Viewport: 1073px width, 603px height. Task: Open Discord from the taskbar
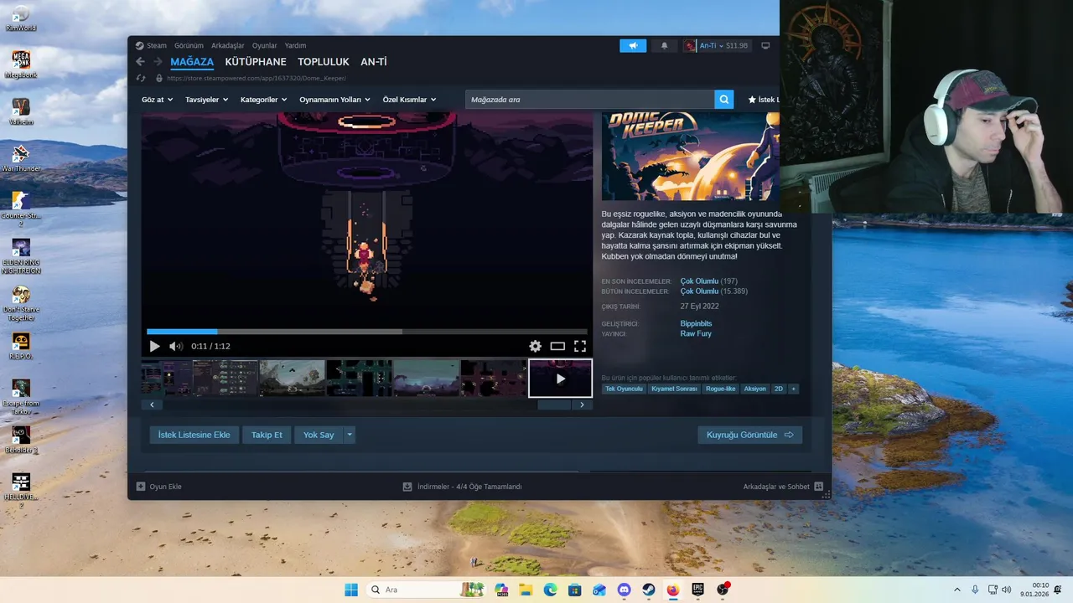624,590
